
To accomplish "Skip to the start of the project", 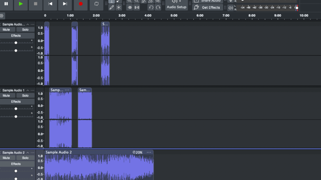I will [50, 4].
